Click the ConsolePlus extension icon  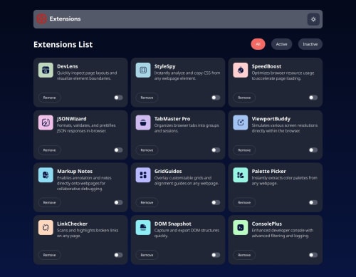(x=241, y=227)
